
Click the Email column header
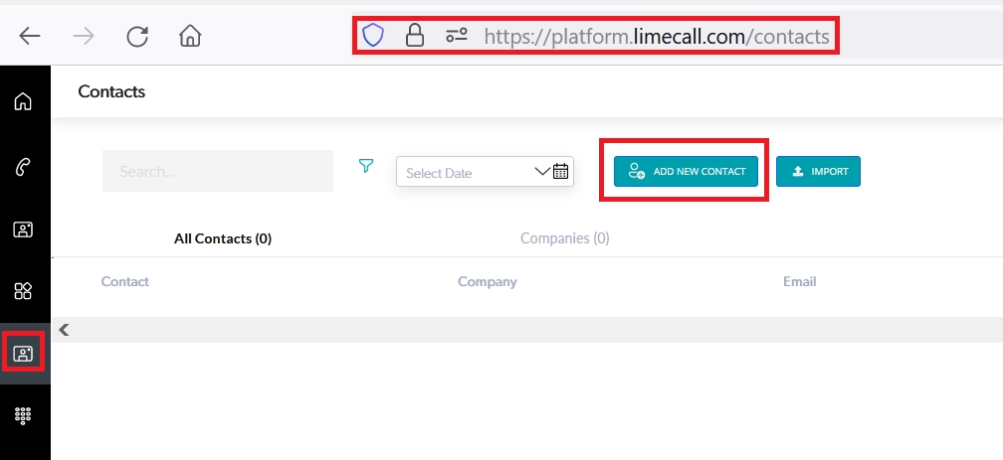[799, 282]
